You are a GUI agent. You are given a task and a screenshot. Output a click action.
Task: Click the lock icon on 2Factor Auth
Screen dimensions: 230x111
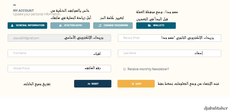coord(60,26)
